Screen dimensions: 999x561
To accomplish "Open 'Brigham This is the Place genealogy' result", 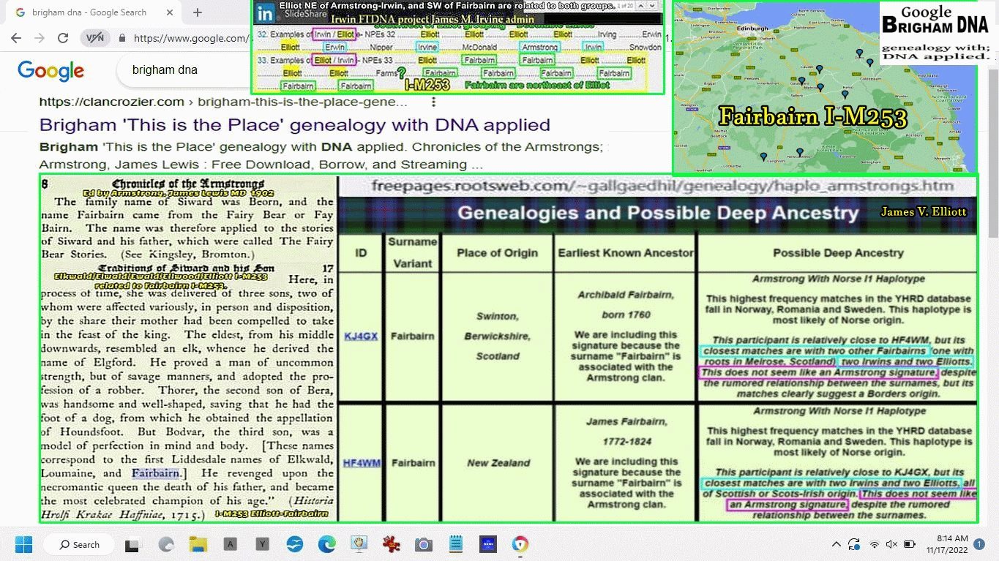I will pyautogui.click(x=294, y=124).
